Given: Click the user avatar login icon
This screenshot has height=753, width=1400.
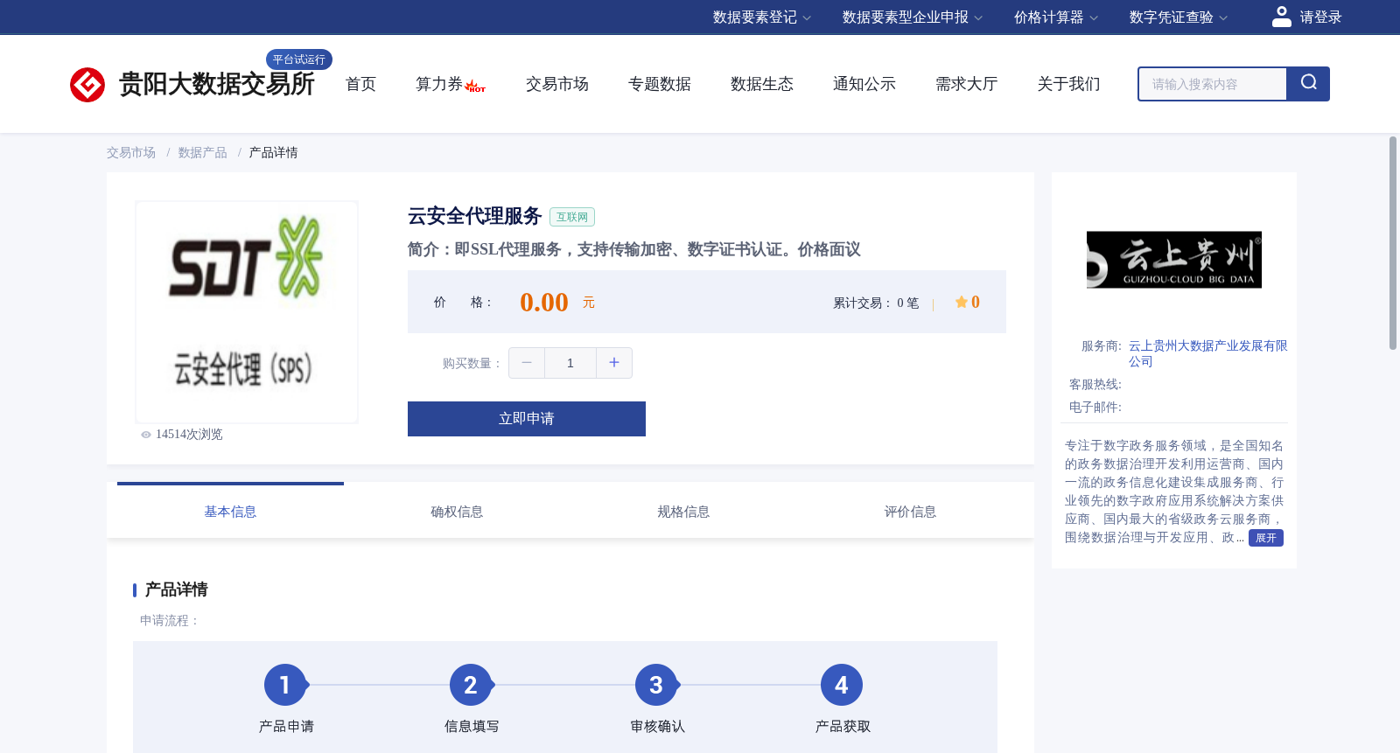Looking at the screenshot, I should [1282, 17].
